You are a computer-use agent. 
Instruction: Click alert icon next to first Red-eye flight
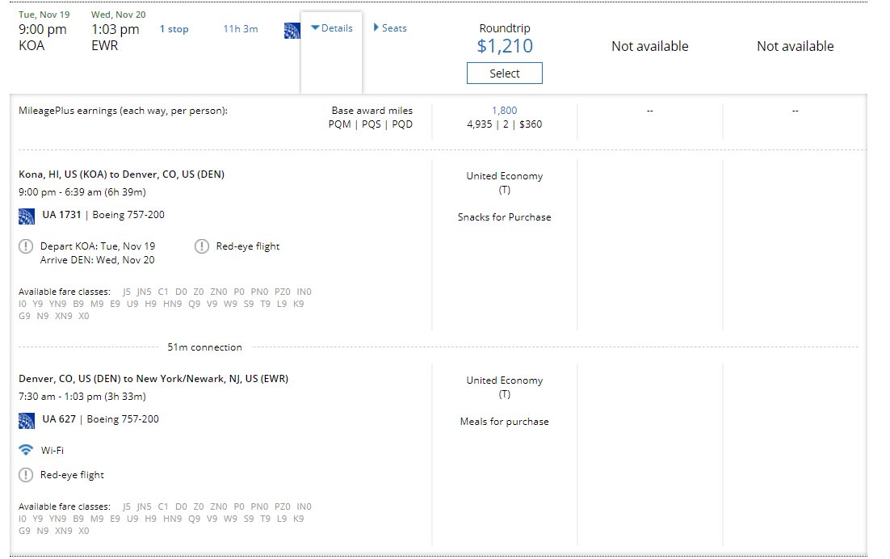click(201, 246)
